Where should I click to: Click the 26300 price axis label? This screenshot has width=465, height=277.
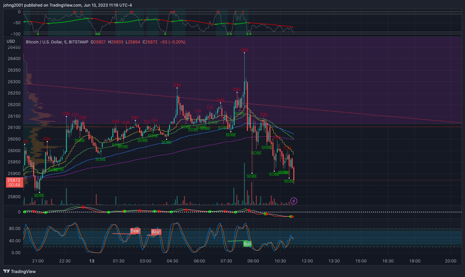(14, 82)
